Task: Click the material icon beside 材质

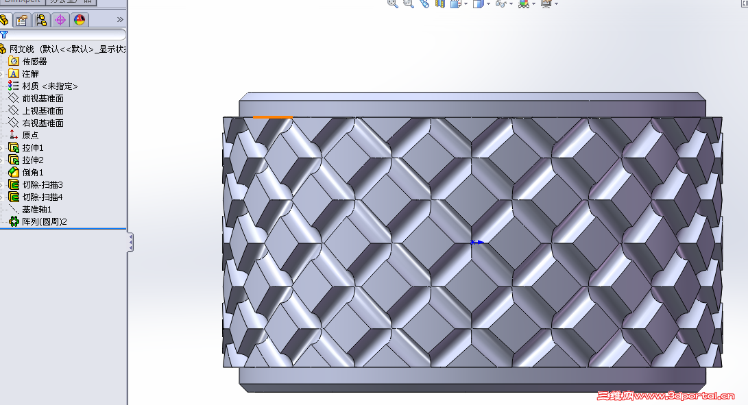Action: tap(14, 86)
